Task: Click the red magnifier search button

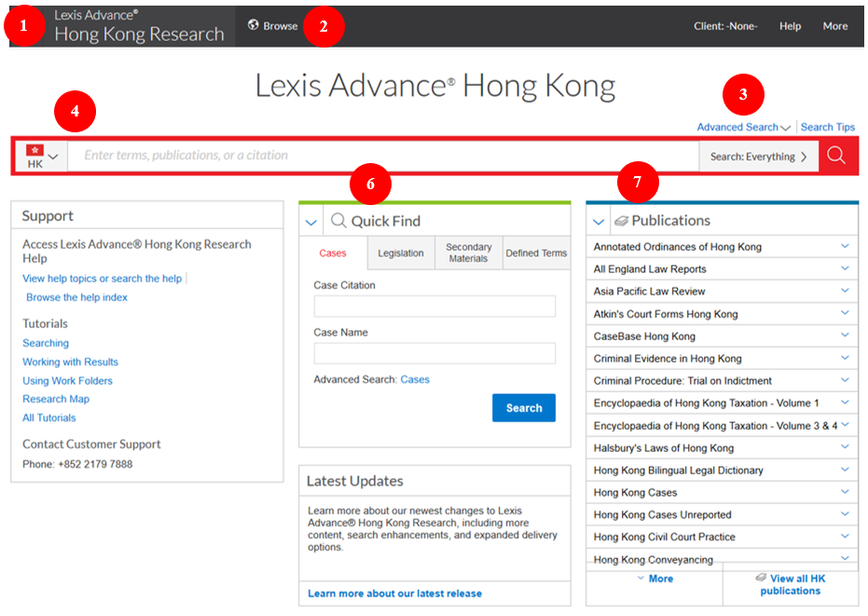Action: 836,156
